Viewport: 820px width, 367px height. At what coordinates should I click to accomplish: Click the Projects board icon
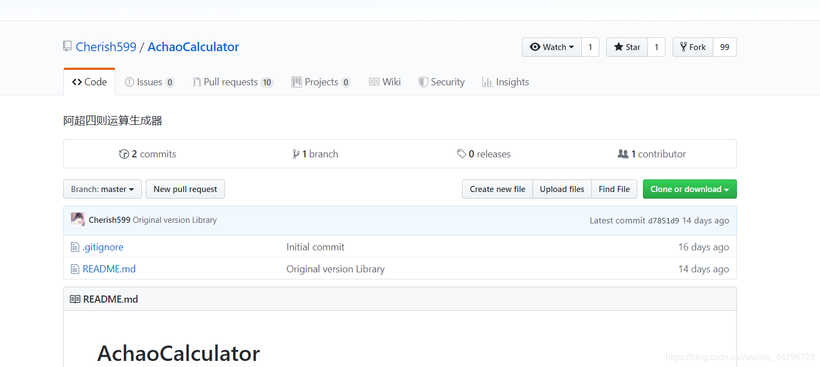click(296, 82)
